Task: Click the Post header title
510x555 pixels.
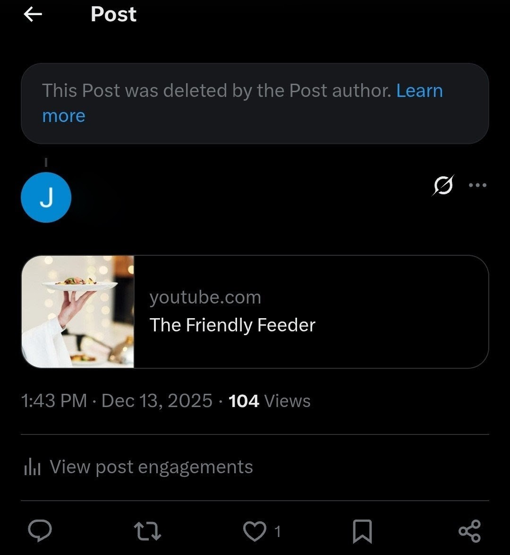Action: (113, 15)
